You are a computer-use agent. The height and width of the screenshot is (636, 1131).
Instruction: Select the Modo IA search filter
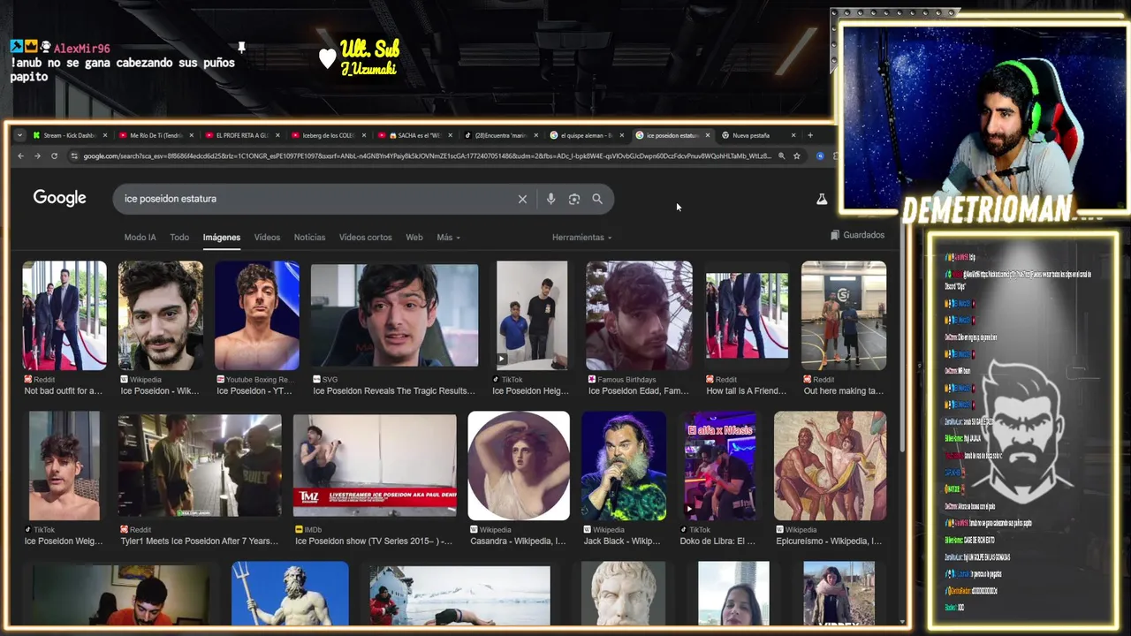[x=140, y=237]
